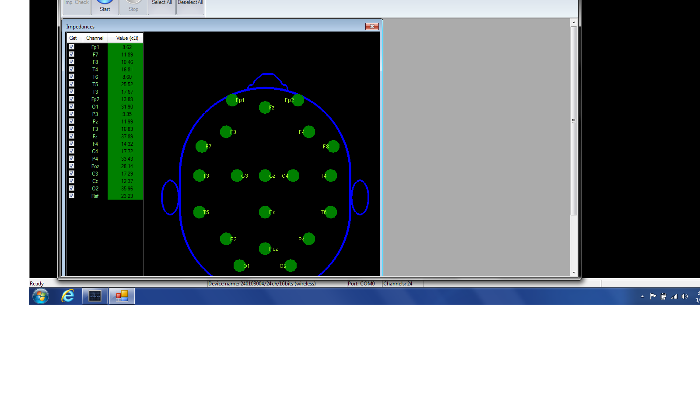Click the Deselect All button
This screenshot has width=700, height=394.
(190, 6)
